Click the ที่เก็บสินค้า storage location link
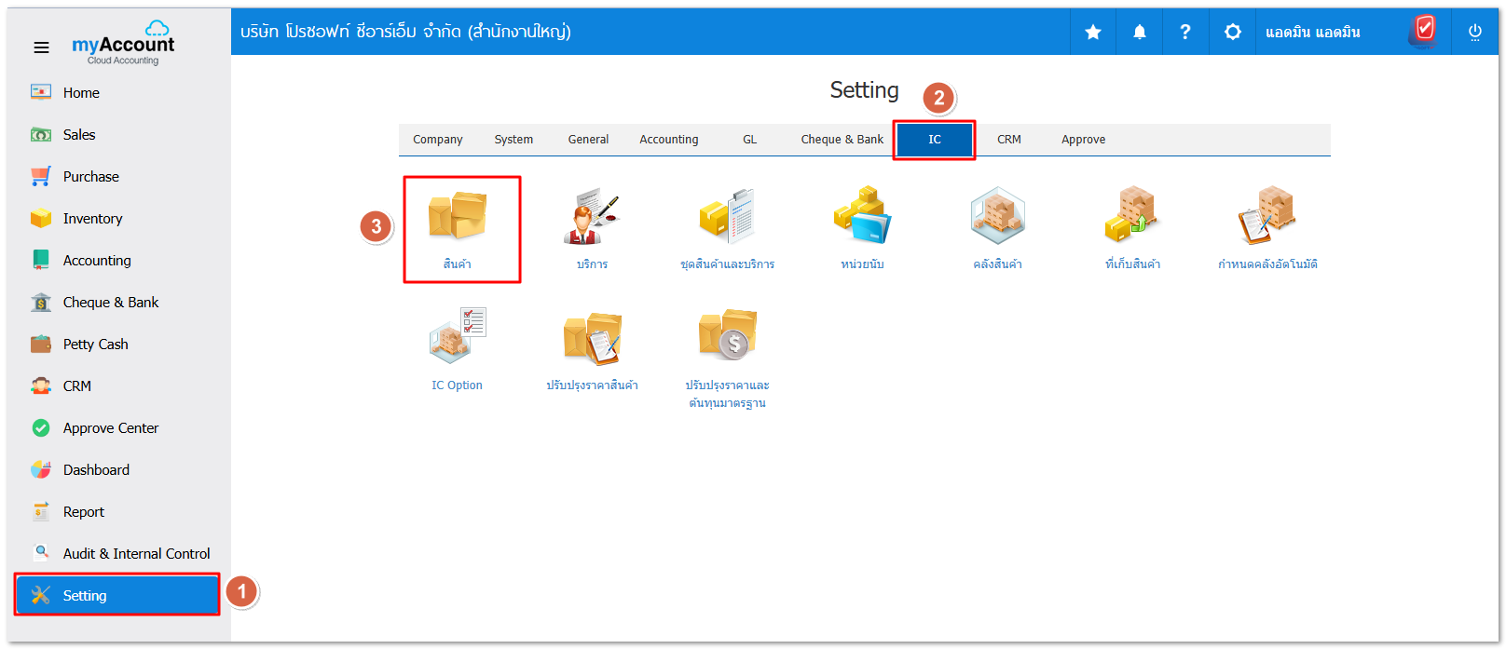 (1132, 264)
